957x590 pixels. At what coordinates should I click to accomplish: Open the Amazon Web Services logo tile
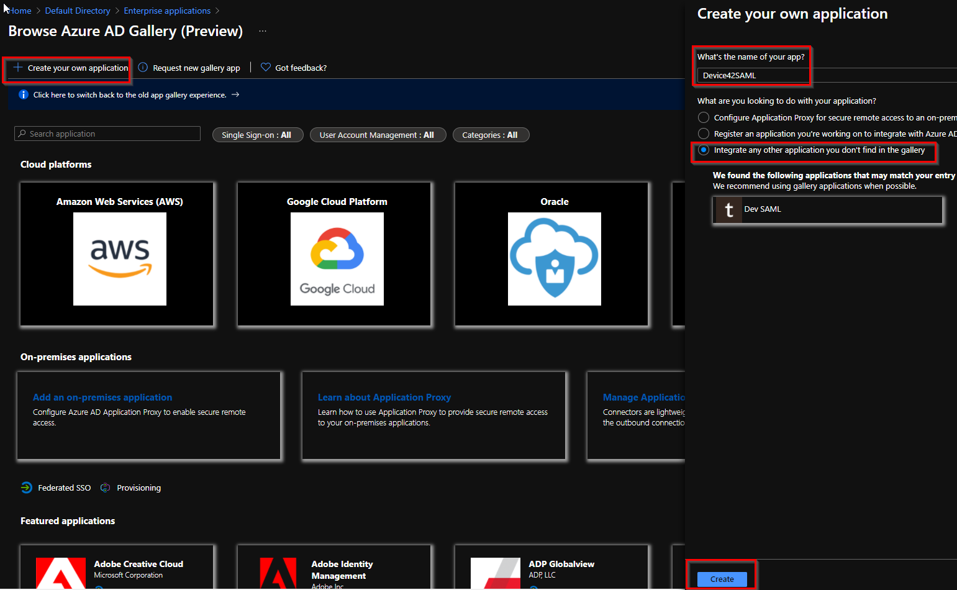pos(119,258)
